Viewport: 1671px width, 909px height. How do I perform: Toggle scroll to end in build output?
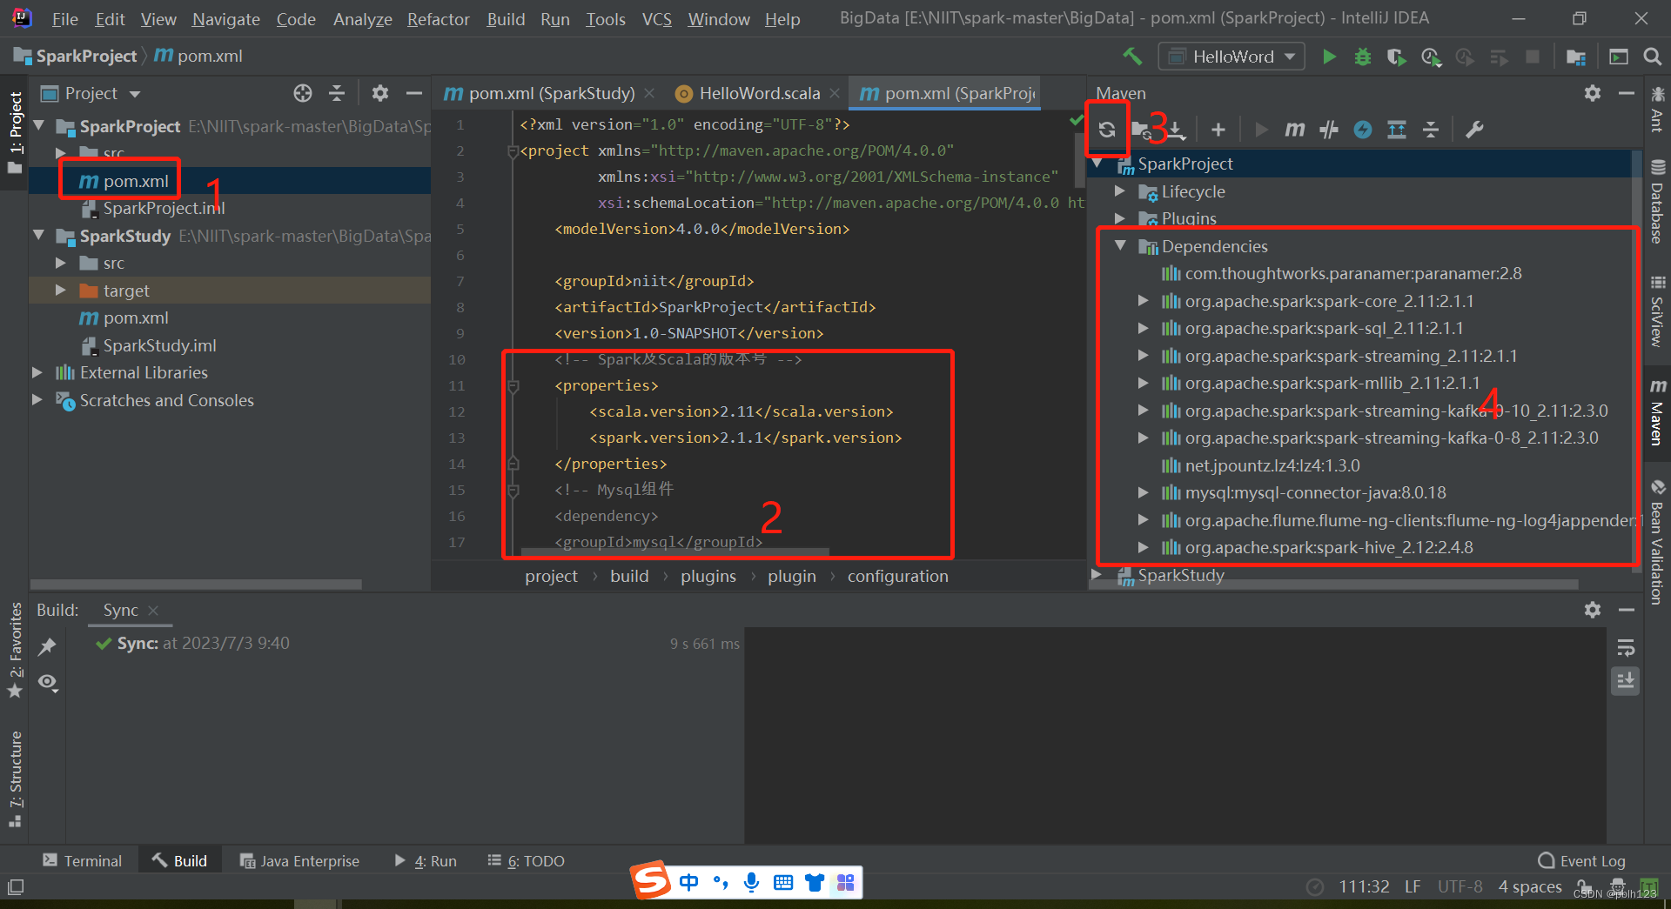tap(1626, 681)
